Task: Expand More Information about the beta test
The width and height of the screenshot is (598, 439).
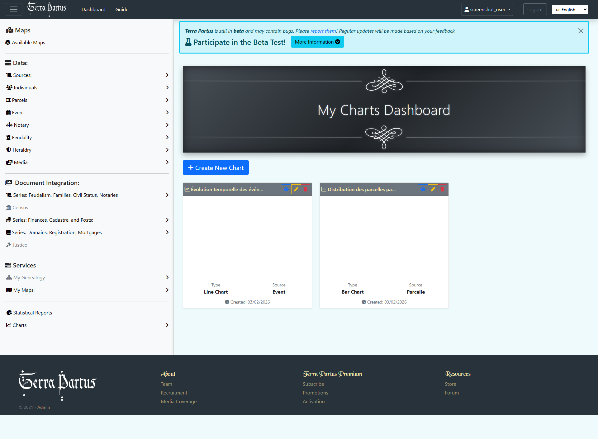Action: [x=317, y=41]
